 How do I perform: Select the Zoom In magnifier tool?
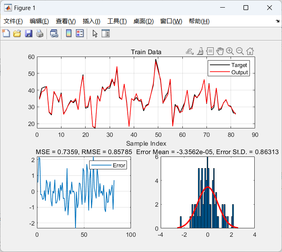pos(230,51)
